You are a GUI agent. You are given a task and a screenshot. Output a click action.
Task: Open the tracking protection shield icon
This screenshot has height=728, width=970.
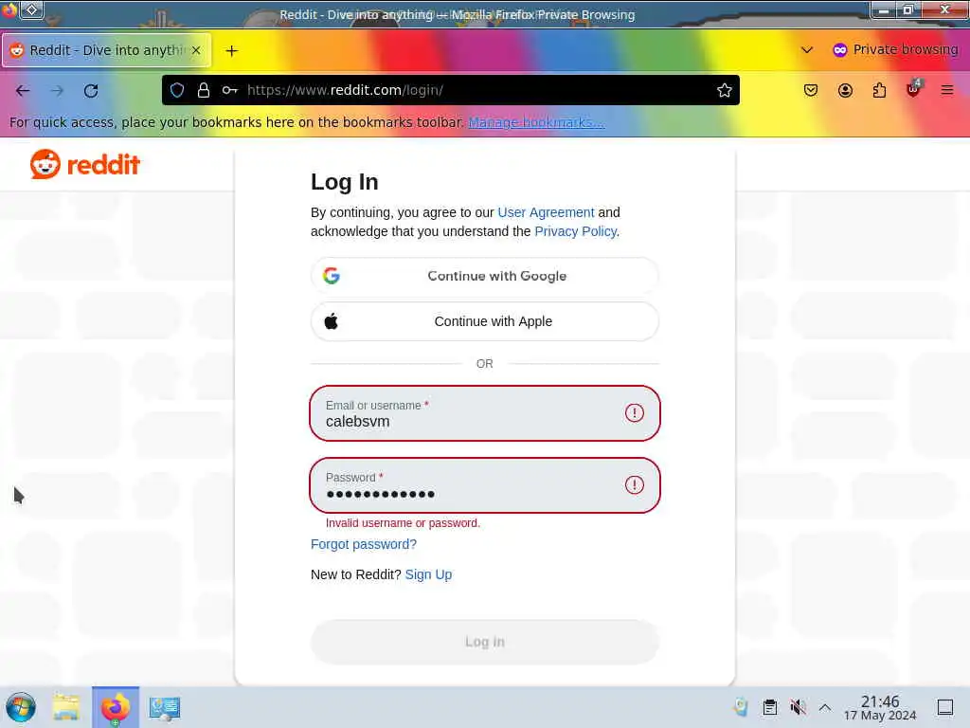click(177, 90)
